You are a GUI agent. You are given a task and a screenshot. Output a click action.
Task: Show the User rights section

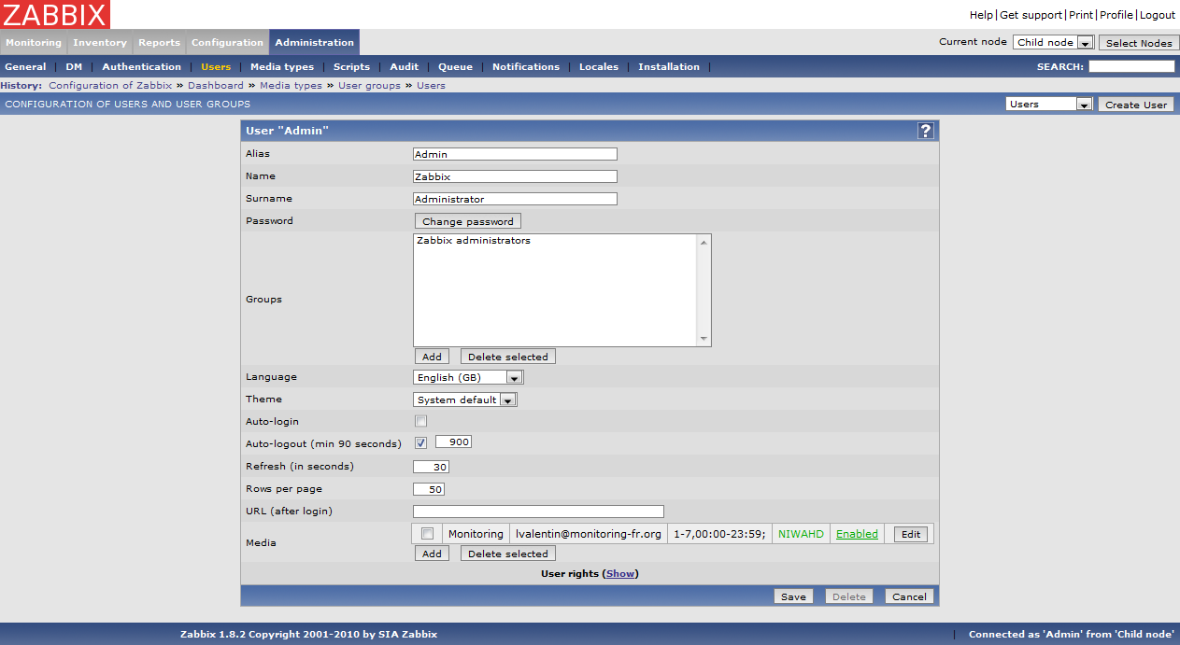[619, 574]
